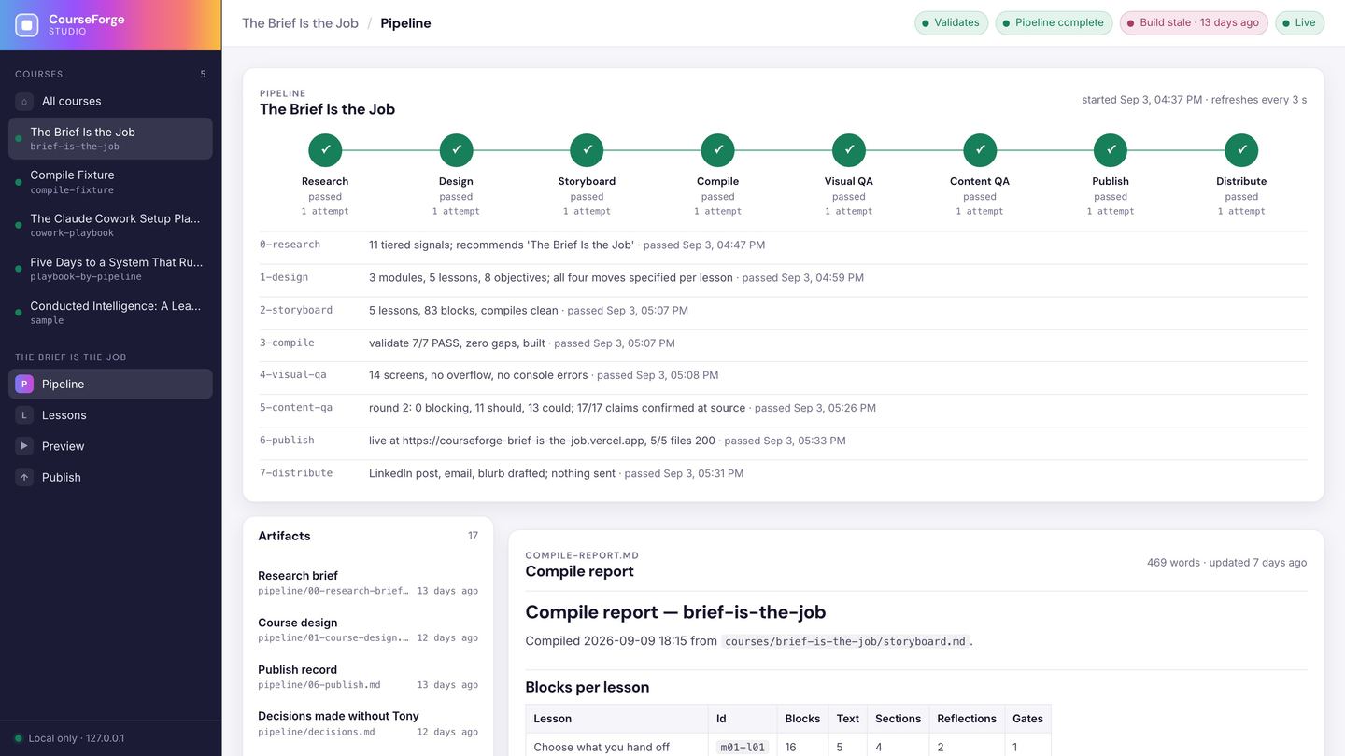Image resolution: width=1345 pixels, height=756 pixels.
Task: Open the Conducted Intelligence sample course
Action: pyautogui.click(x=110, y=312)
